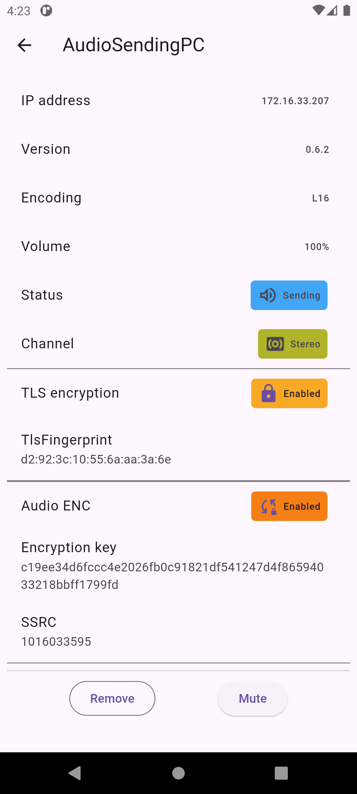Toggle TLS encryption Enabled badge

tap(289, 393)
